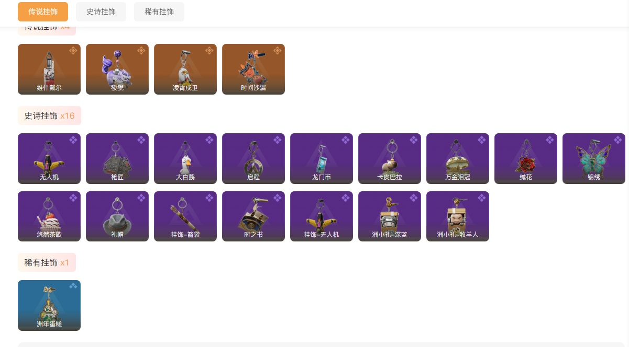629x347 pixels.
Task: Choose the 洲年蛋糕 rare charm
Action: click(x=49, y=305)
